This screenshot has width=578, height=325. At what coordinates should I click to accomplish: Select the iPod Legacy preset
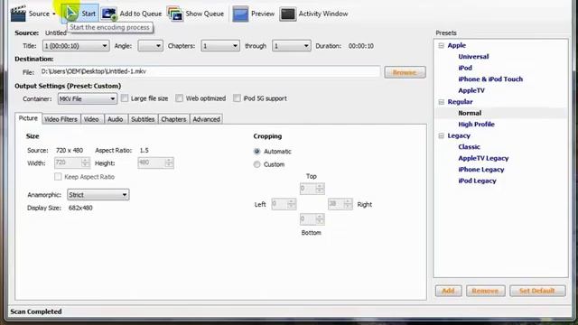tap(477, 181)
